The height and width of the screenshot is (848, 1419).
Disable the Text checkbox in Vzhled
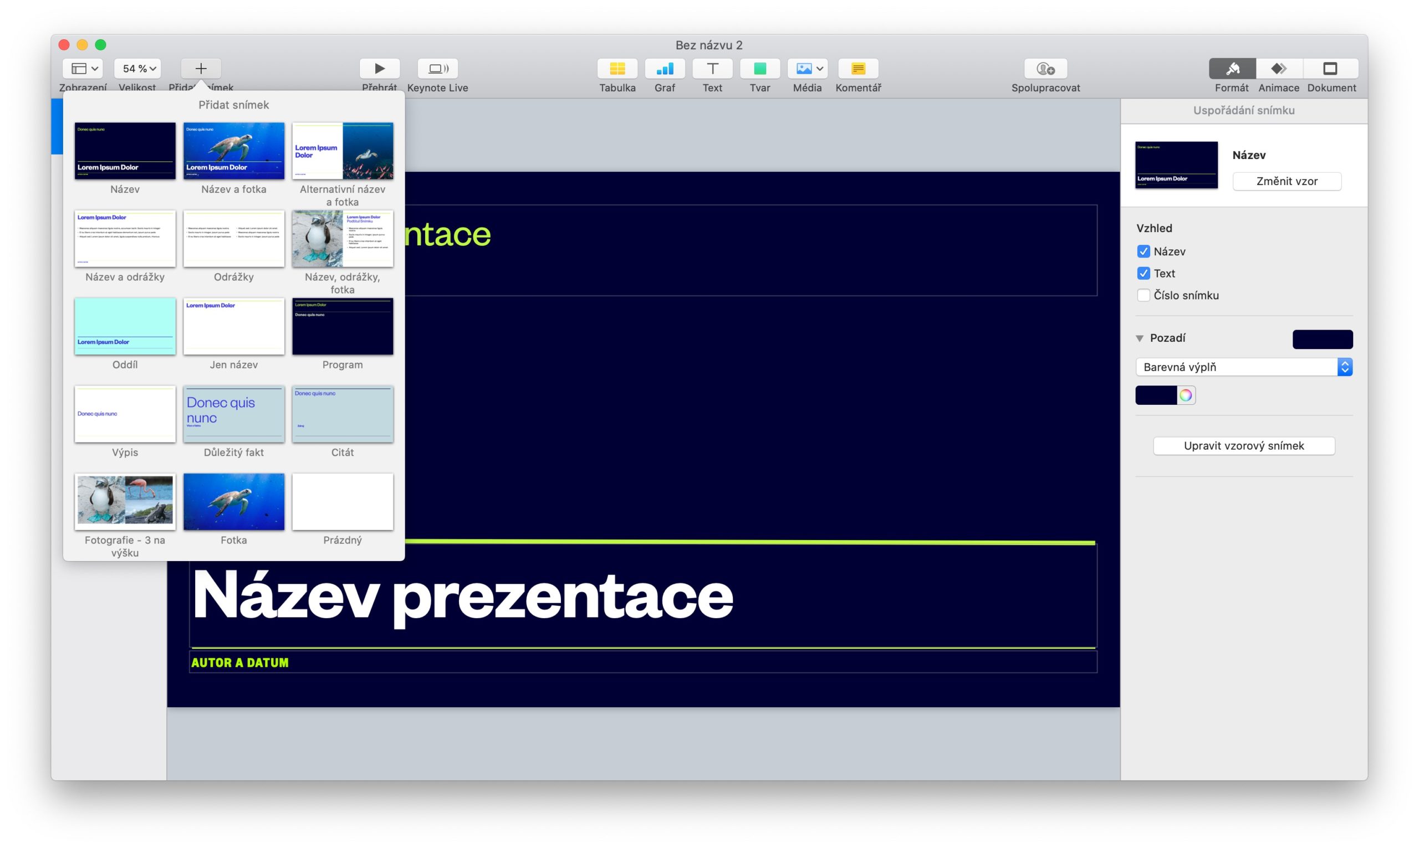[x=1144, y=273]
